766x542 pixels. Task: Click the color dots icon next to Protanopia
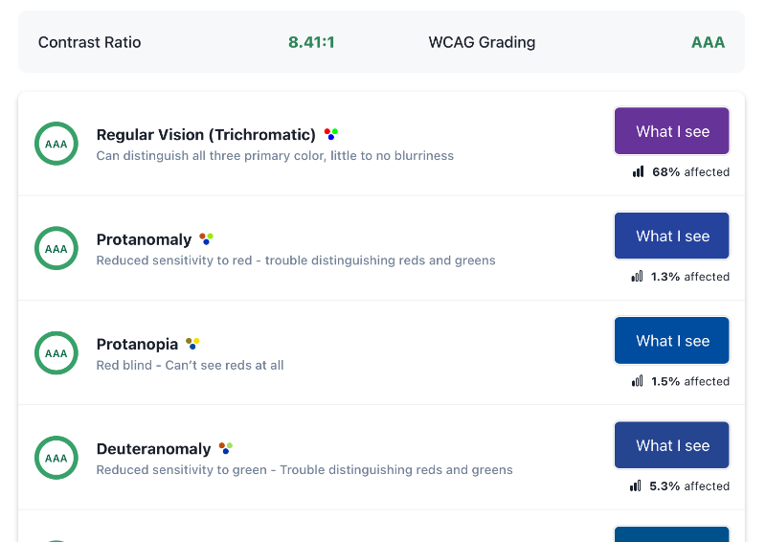[192, 344]
